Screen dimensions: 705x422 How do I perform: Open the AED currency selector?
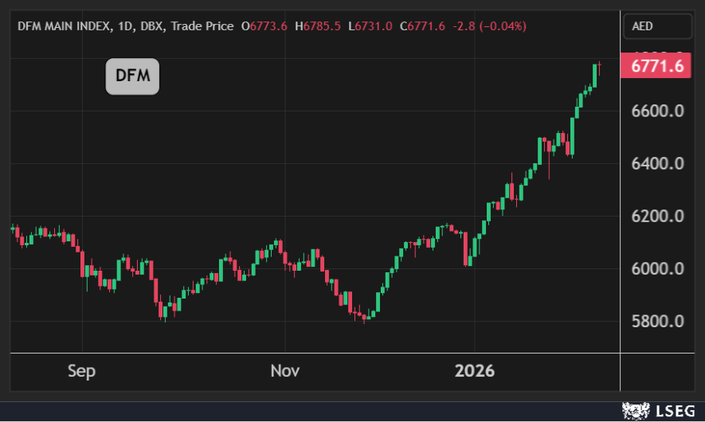click(642, 26)
